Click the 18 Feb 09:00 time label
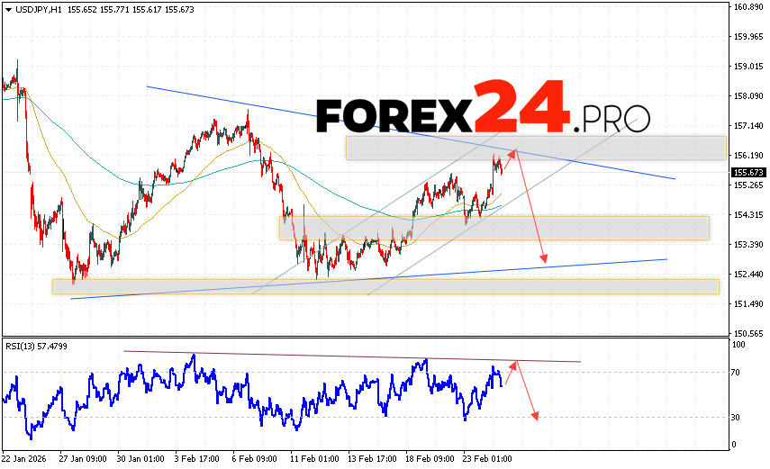 (x=430, y=459)
